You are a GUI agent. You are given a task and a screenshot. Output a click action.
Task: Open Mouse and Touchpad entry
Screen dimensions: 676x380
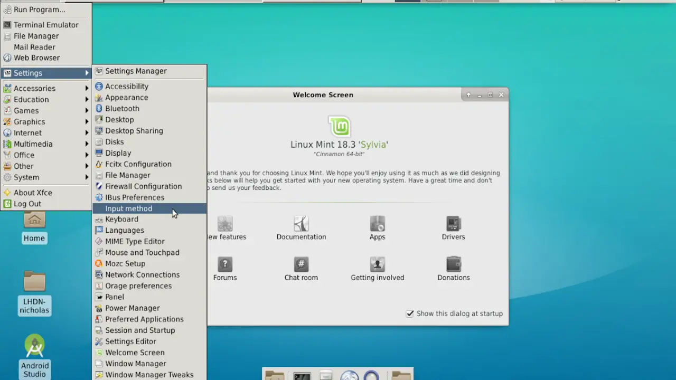149,252
